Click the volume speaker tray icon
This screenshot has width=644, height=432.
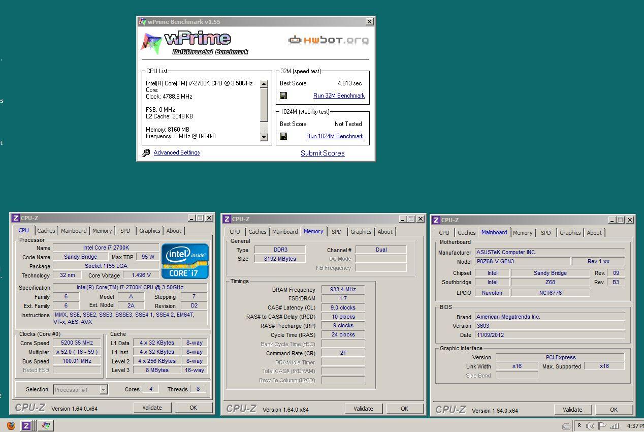click(590, 426)
